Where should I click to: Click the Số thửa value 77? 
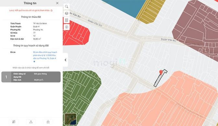tap(34, 33)
